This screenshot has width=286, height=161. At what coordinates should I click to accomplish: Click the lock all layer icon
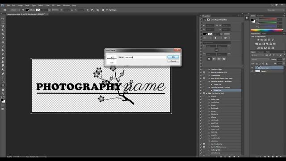click(267, 64)
